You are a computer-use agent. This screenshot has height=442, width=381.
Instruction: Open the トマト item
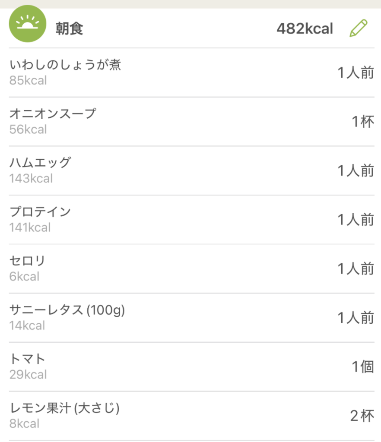(28, 359)
